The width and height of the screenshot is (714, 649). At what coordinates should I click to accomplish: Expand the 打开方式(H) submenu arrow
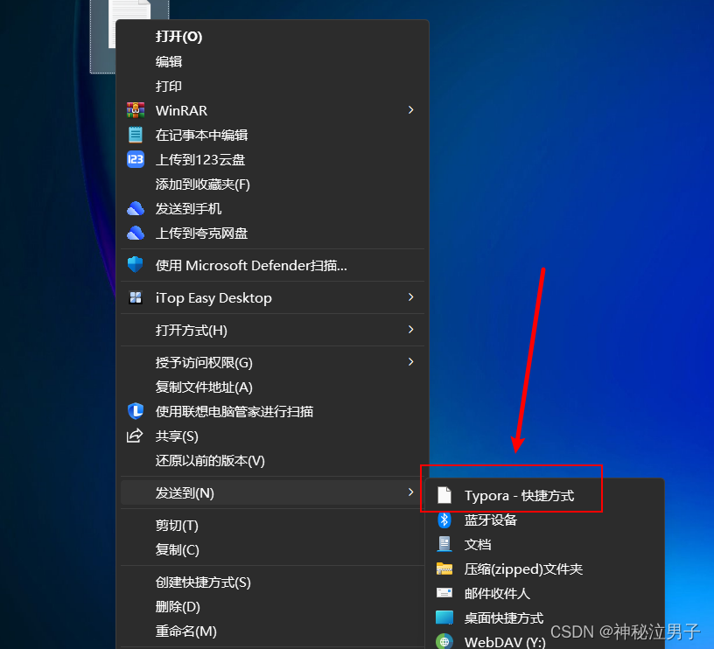tap(410, 330)
